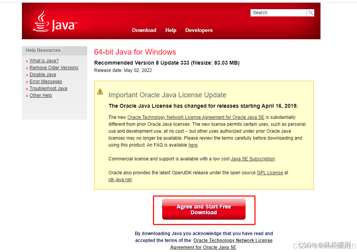Image resolution: width=357 pixels, height=252 pixels.
Task: Click the '64-bit Java for Windows' heading
Action: pos(135,52)
